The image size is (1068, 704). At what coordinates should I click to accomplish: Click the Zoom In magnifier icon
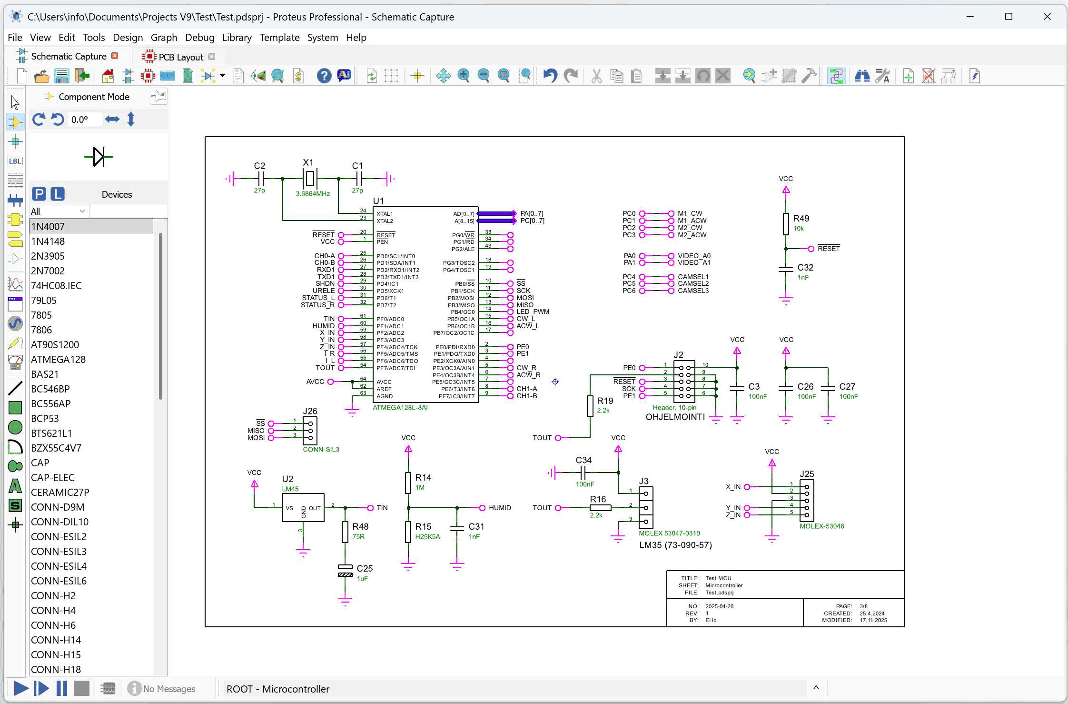coord(464,76)
